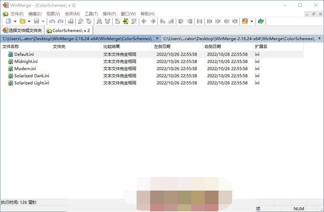The image size is (324, 212).
Task: Open the dropdown arrow beside Save icon
Action: click(x=43, y=21)
